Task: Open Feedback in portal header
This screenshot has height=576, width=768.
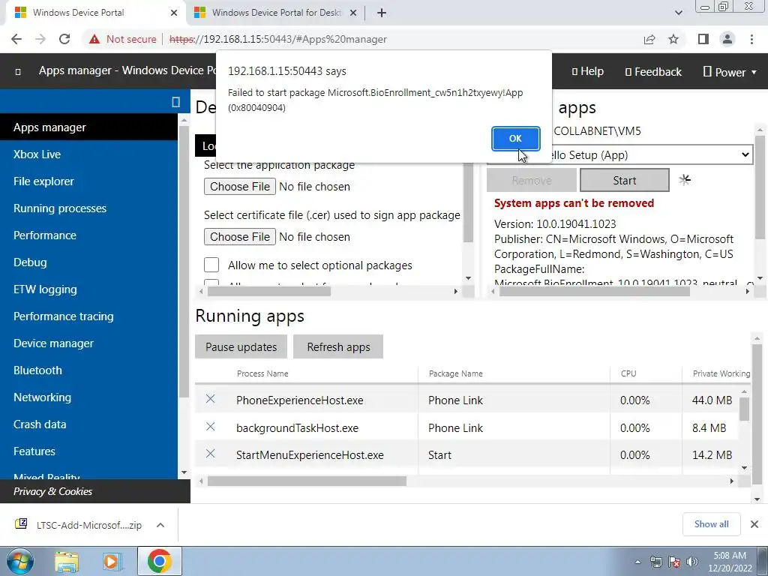Action: pos(653,71)
